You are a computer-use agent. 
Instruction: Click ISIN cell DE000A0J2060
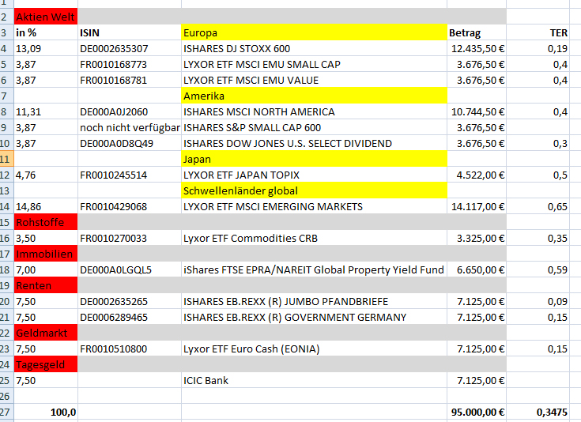130,112
